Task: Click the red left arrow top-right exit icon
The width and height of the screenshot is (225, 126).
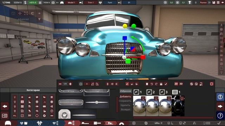Action: point(223,2)
